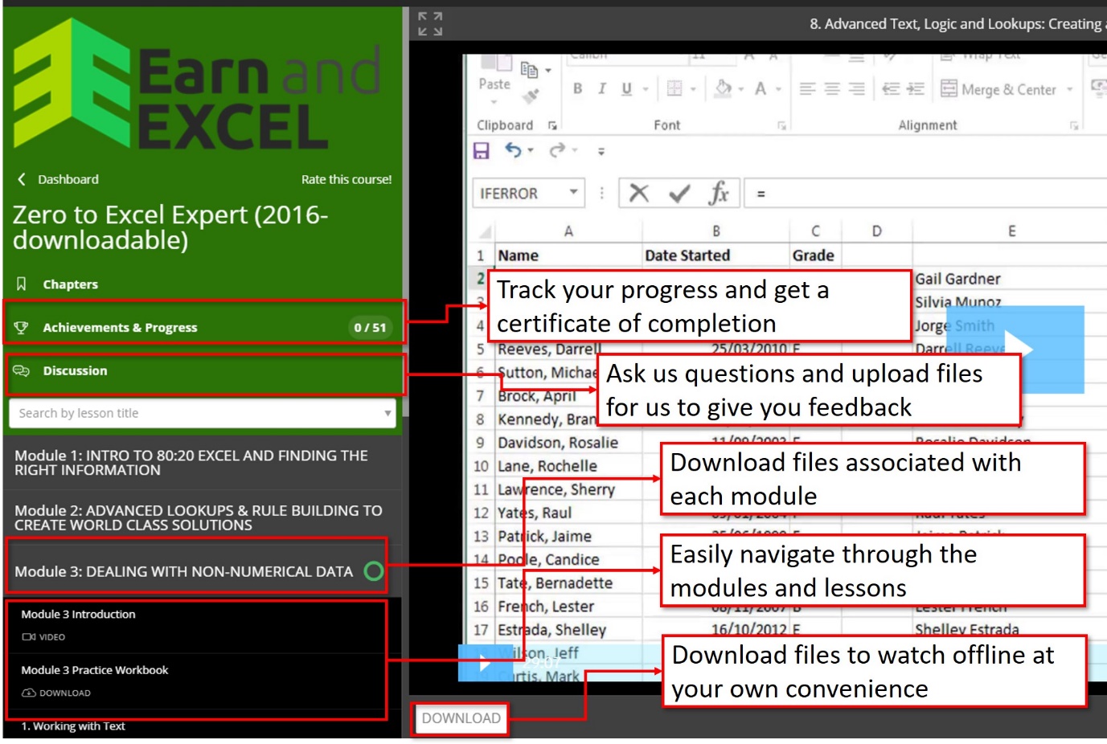This screenshot has height=744, width=1107.
Task: Go back to the Dashboard
Action: point(59,179)
